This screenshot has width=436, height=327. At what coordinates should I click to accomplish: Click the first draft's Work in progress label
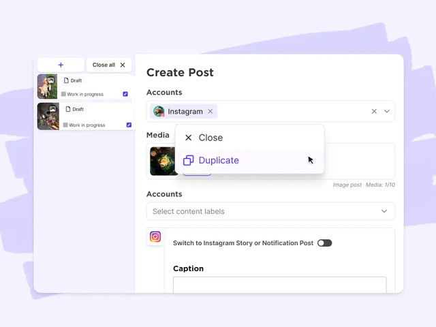[x=85, y=94]
